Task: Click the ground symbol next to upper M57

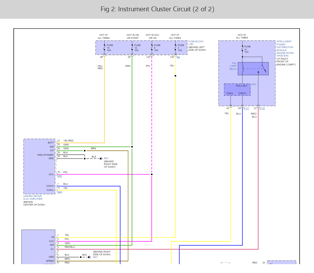Action: coord(101,158)
